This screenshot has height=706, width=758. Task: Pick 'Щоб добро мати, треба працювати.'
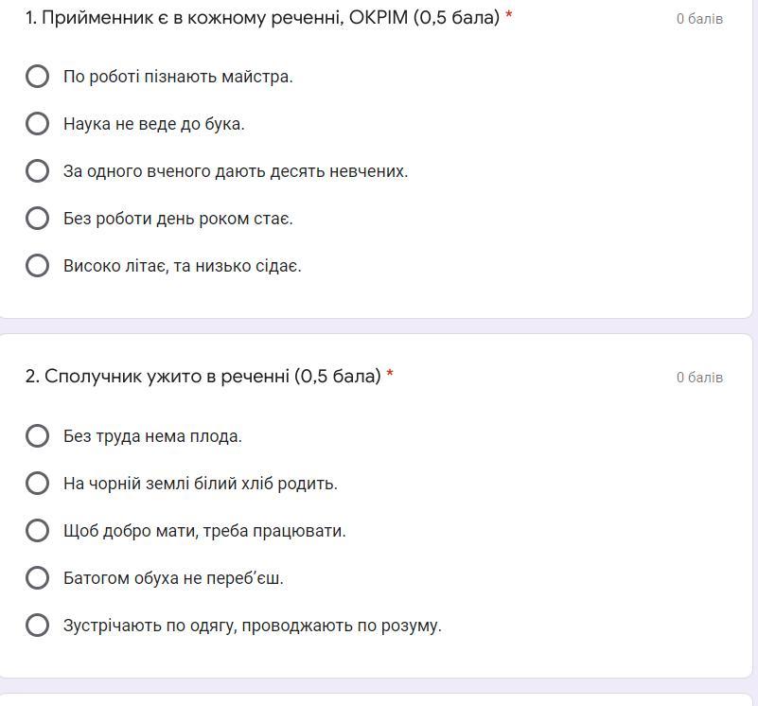point(37,531)
